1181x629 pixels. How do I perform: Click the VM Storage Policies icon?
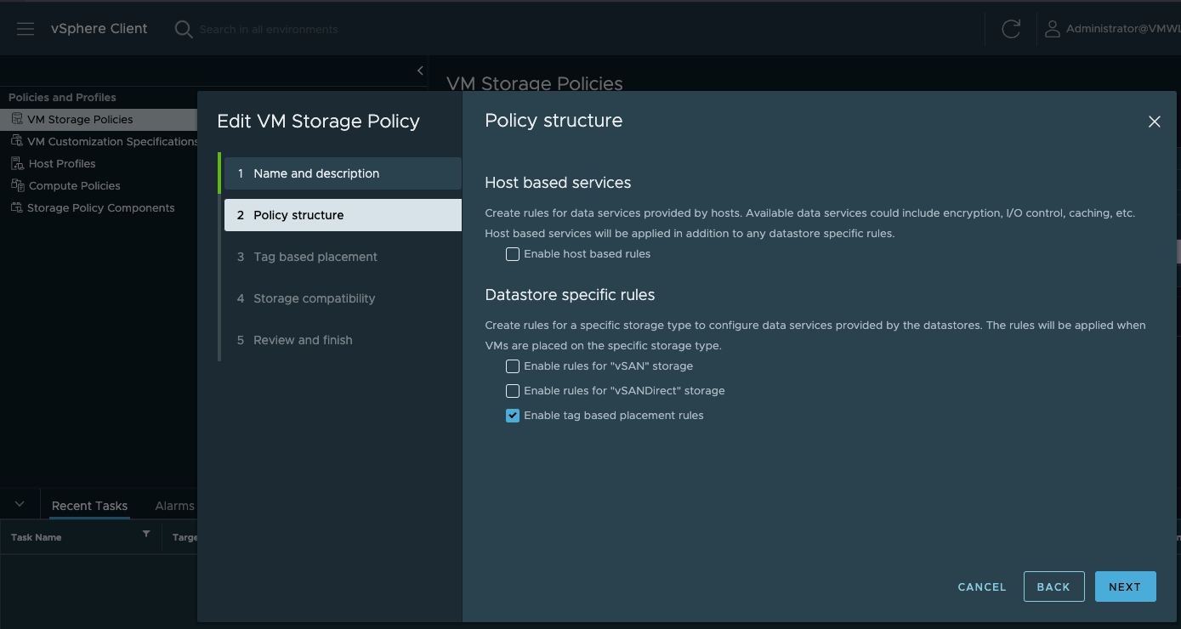pyautogui.click(x=17, y=119)
